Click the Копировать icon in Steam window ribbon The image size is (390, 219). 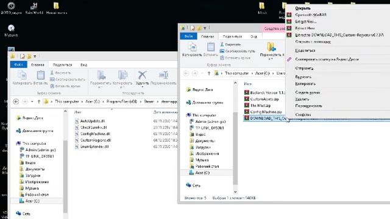(x=22, y=75)
